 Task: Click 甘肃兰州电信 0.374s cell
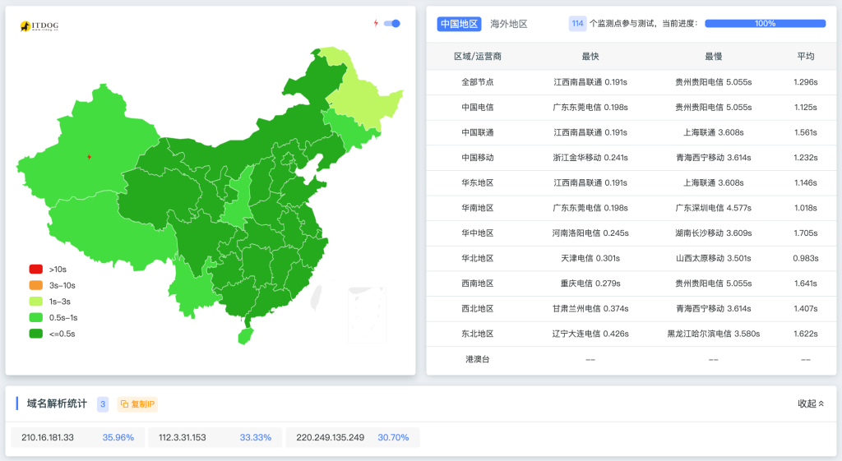[590, 309]
